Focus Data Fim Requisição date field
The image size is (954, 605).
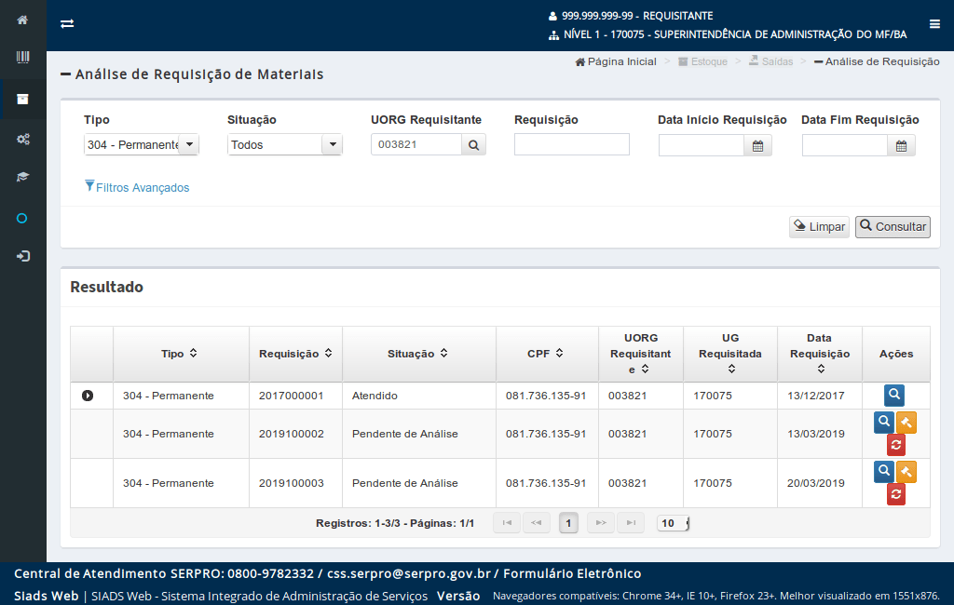[x=845, y=146]
